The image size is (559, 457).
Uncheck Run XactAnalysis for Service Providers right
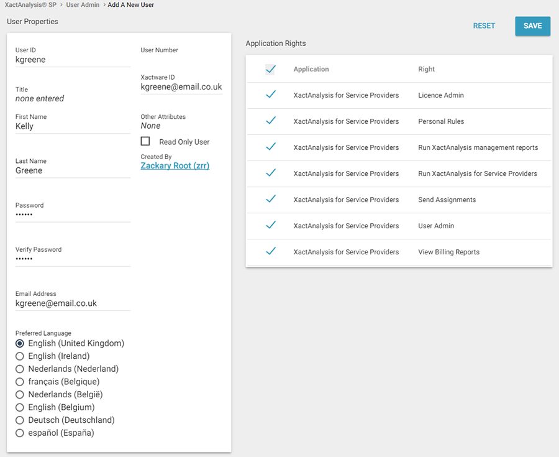click(x=271, y=173)
